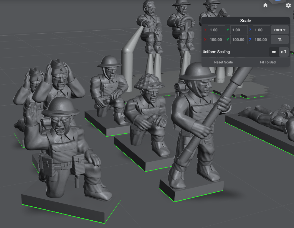Image resolution: width=294 pixels, height=228 pixels.
Task: Edit the Y scale value of 1.00
Action: tap(239, 29)
